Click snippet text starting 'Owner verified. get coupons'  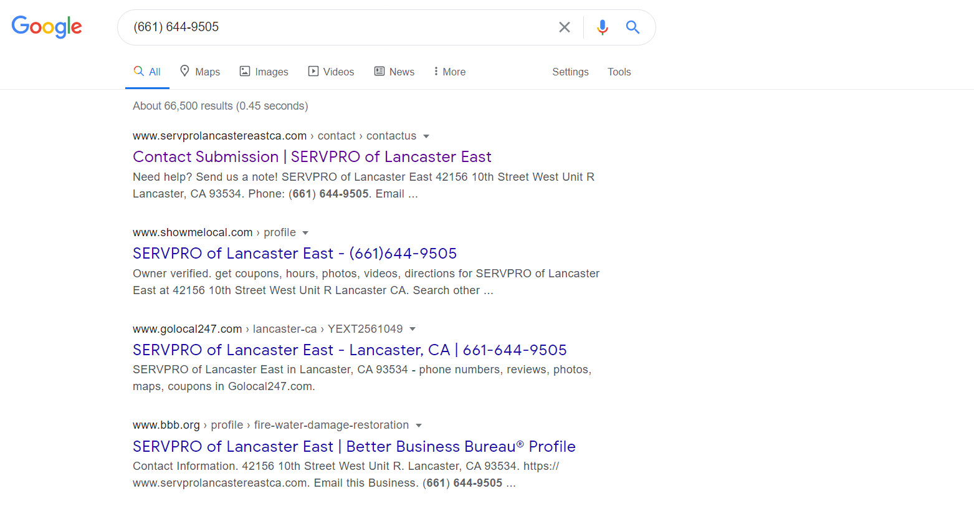(366, 282)
